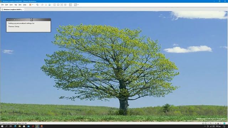Take a snapshot of the VM
Screen dimensions: 228x128
(42, 5)
